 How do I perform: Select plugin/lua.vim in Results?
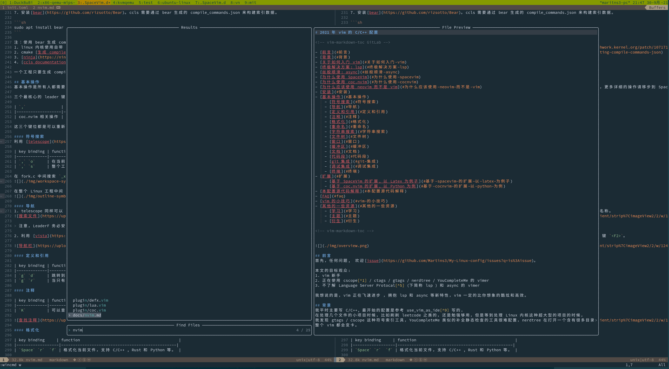click(89, 305)
